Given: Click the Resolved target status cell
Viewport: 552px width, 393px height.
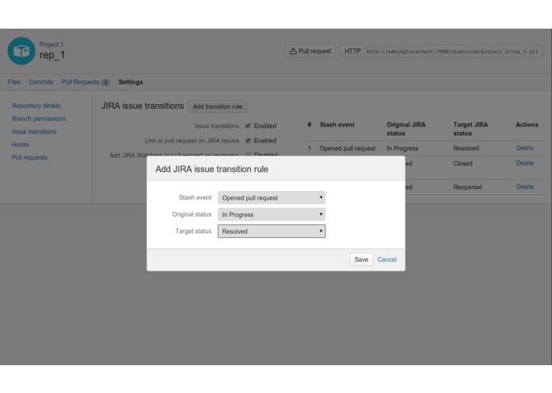Looking at the screenshot, I should [465, 149].
